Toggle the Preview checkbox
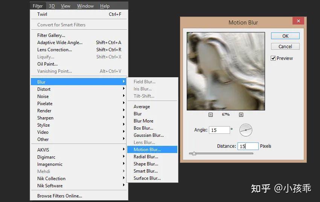 [x=273, y=58]
